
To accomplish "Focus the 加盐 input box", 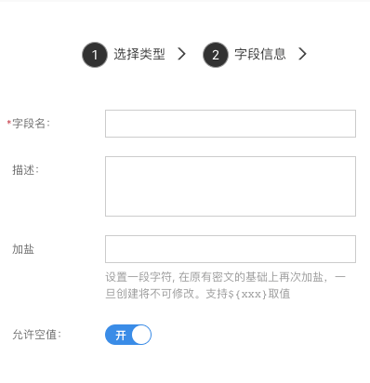I will coord(231,249).
